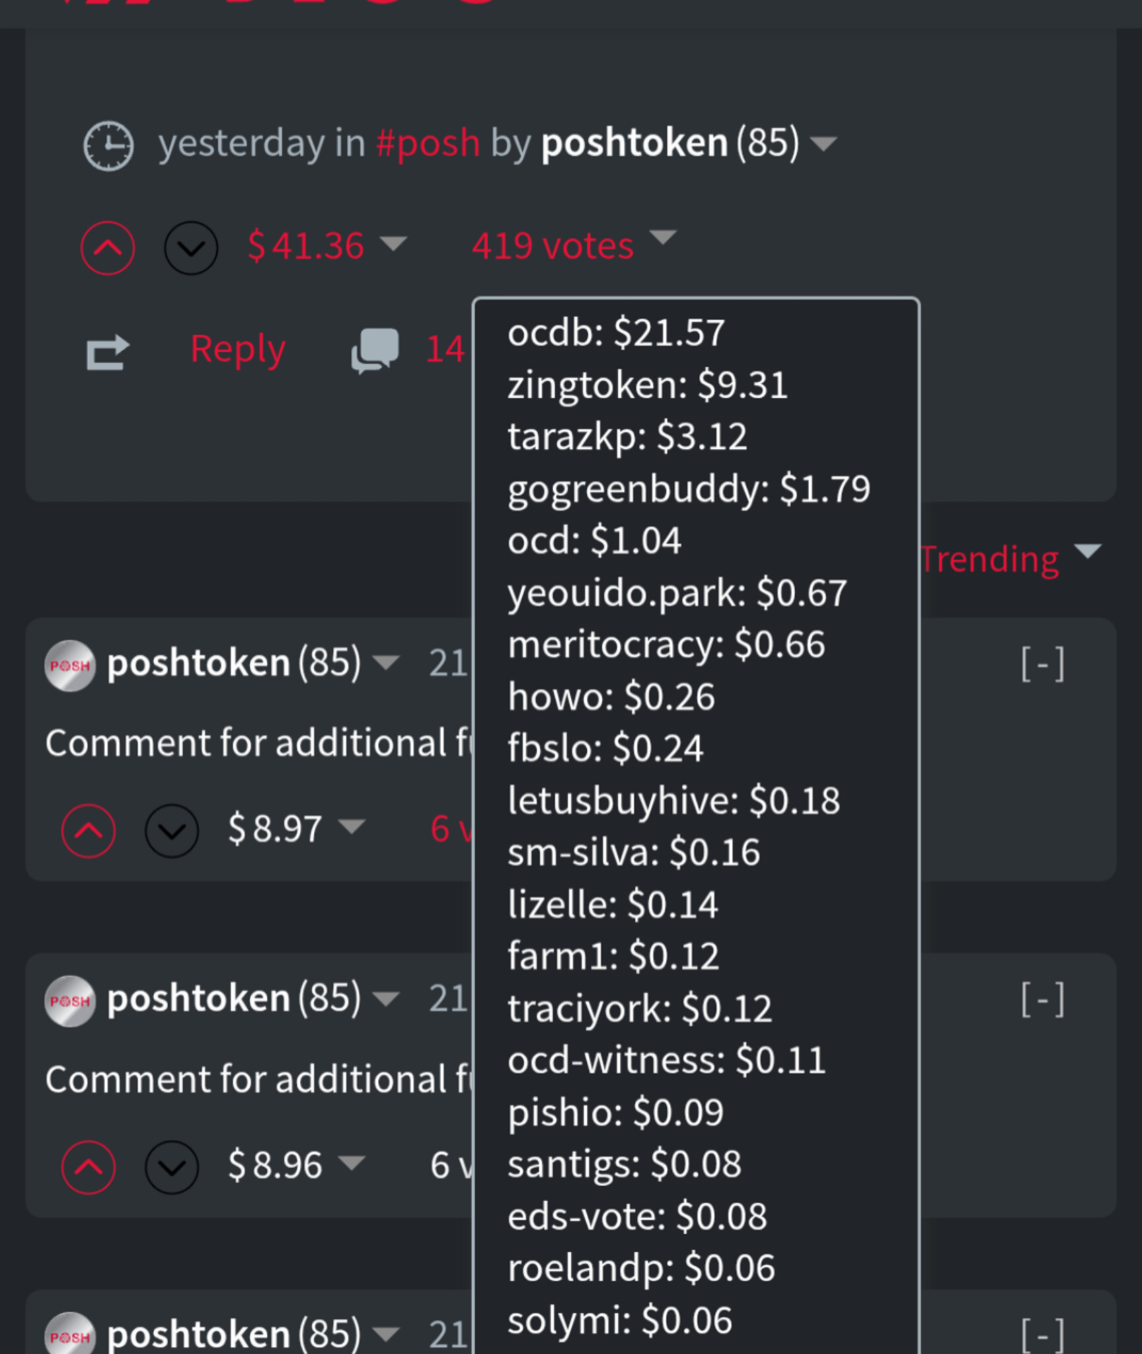Downvote the main poshtoken post

pyautogui.click(x=191, y=248)
